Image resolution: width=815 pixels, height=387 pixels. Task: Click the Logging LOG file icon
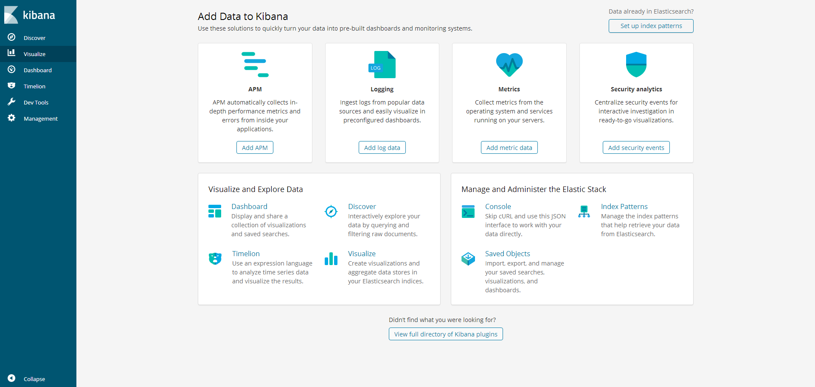pos(382,65)
